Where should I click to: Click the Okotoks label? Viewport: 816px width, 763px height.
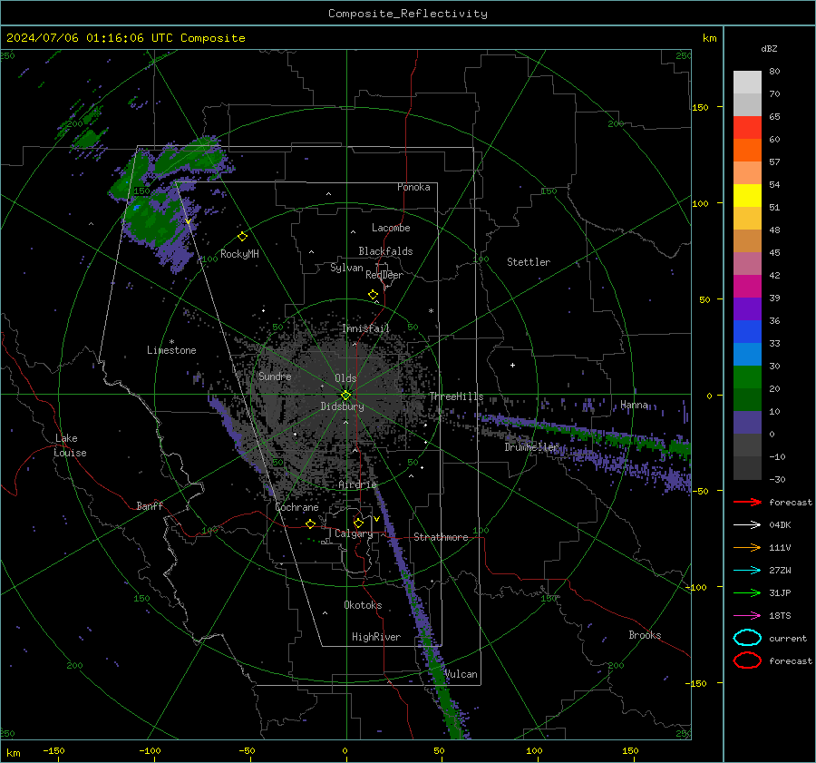coord(363,605)
